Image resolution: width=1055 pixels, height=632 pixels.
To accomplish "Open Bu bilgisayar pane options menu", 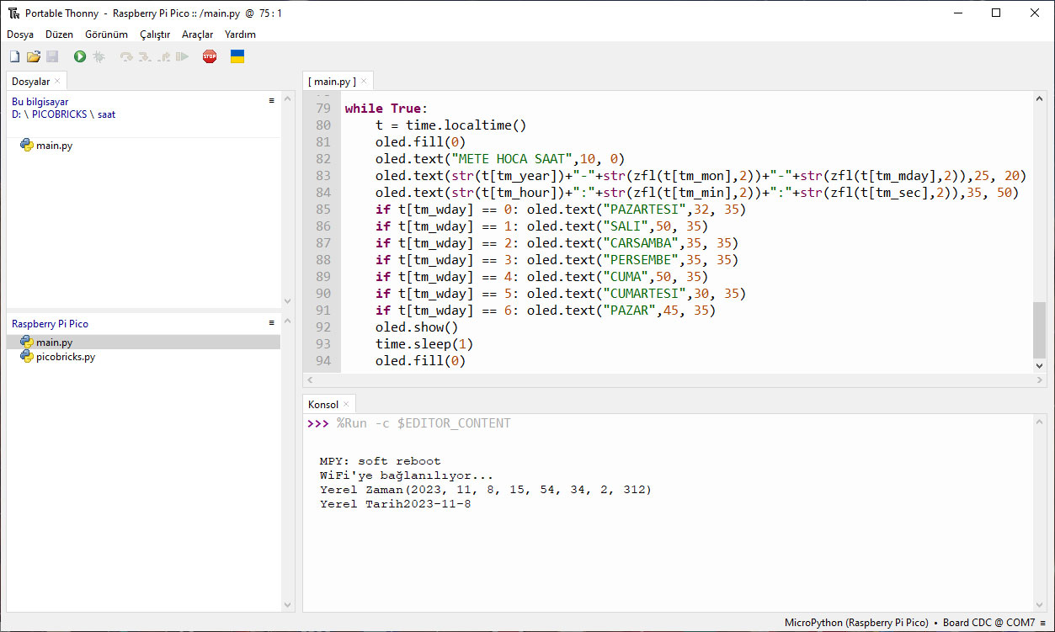I will [272, 100].
